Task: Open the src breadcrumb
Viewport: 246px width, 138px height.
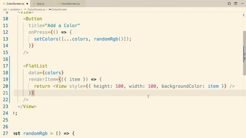Action: 5,10
